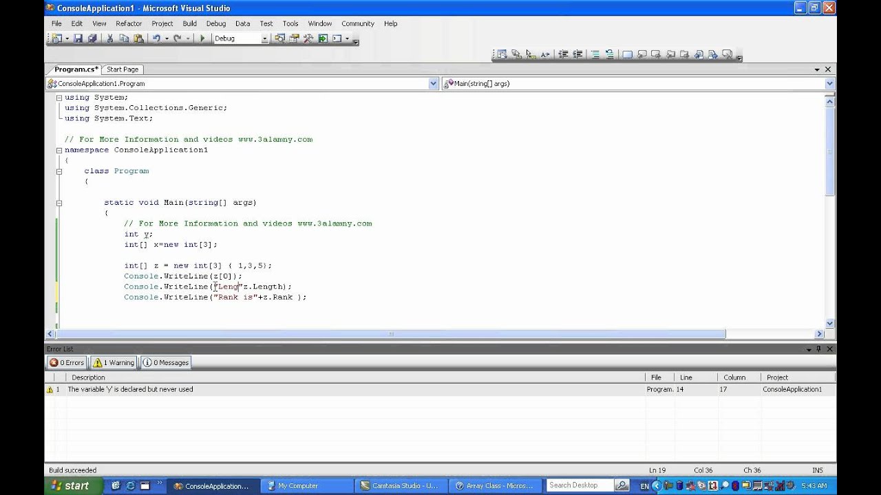Image resolution: width=881 pixels, height=495 pixels.
Task: Open the Build menu
Action: point(189,23)
